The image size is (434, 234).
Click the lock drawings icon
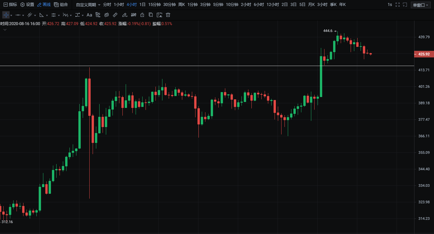(x=142, y=15)
